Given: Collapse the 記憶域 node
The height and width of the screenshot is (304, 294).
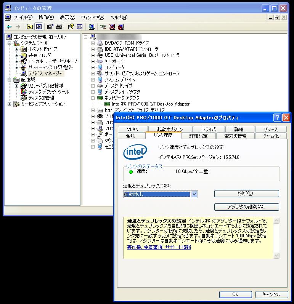Looking at the screenshot, I should pos(9,80).
